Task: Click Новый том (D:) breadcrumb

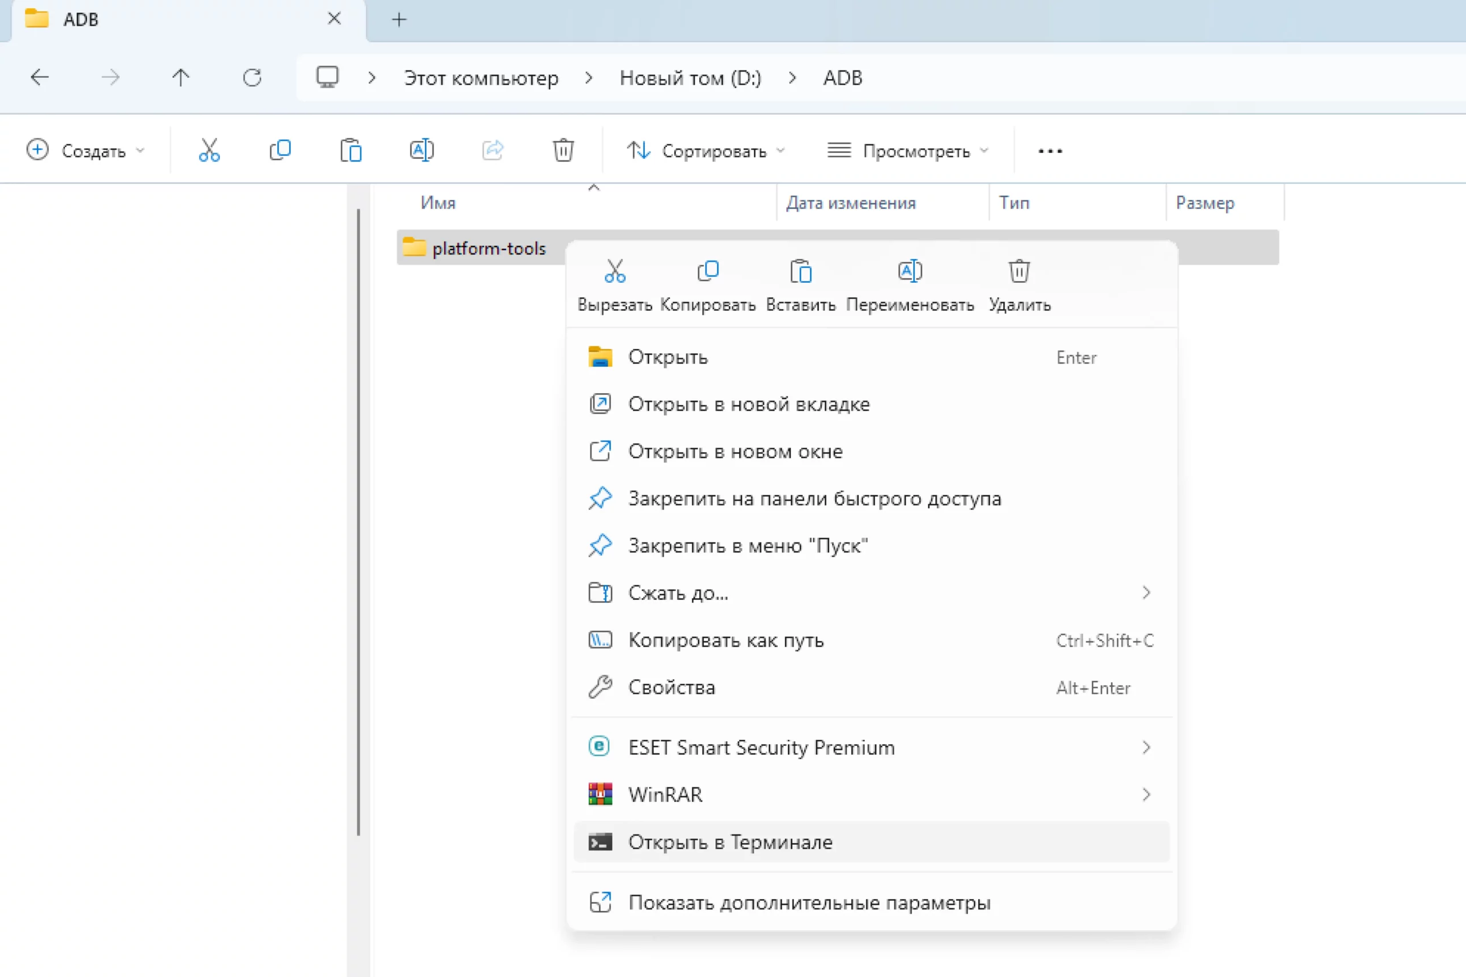Action: [x=690, y=78]
